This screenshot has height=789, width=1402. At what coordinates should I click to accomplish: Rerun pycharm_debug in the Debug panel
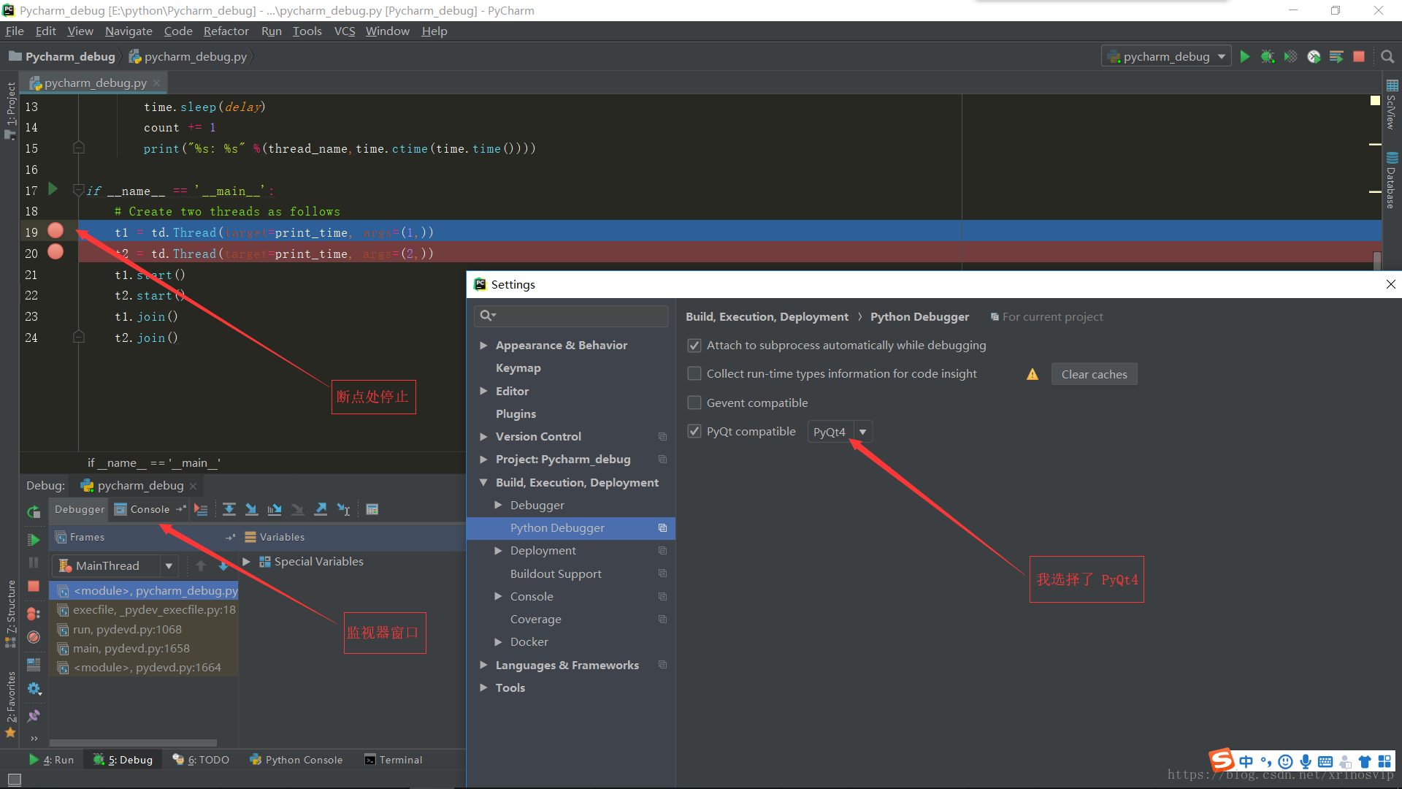34,511
